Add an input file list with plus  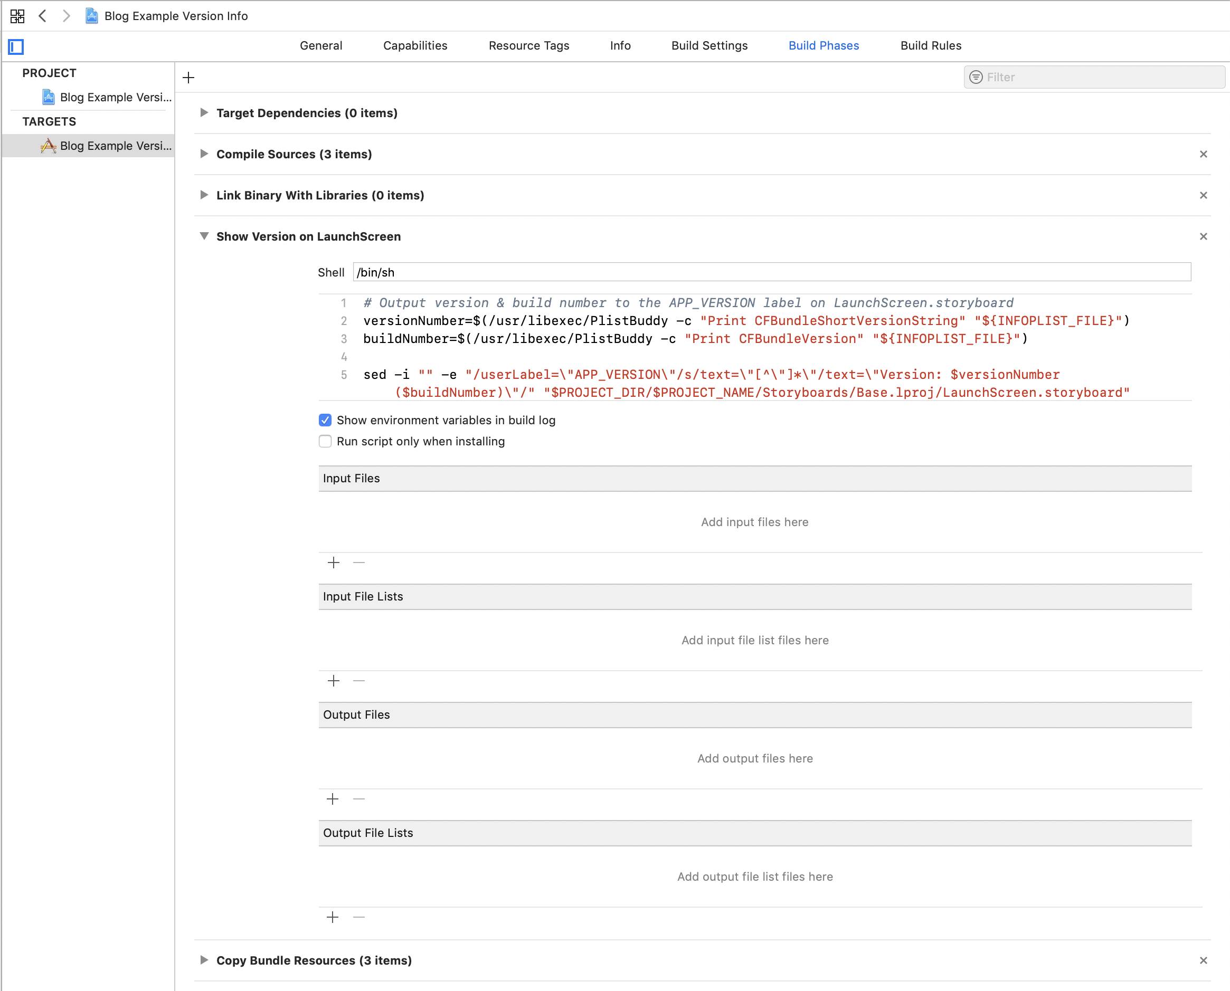334,681
